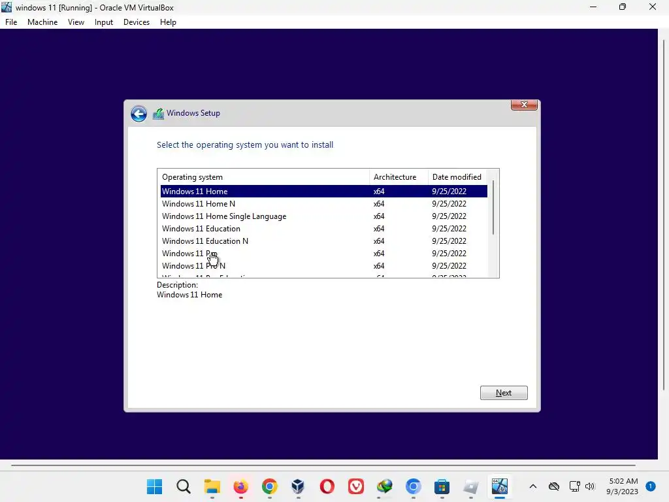Close the VirtualBox VM window
The height and width of the screenshot is (502, 669).
(653, 7)
